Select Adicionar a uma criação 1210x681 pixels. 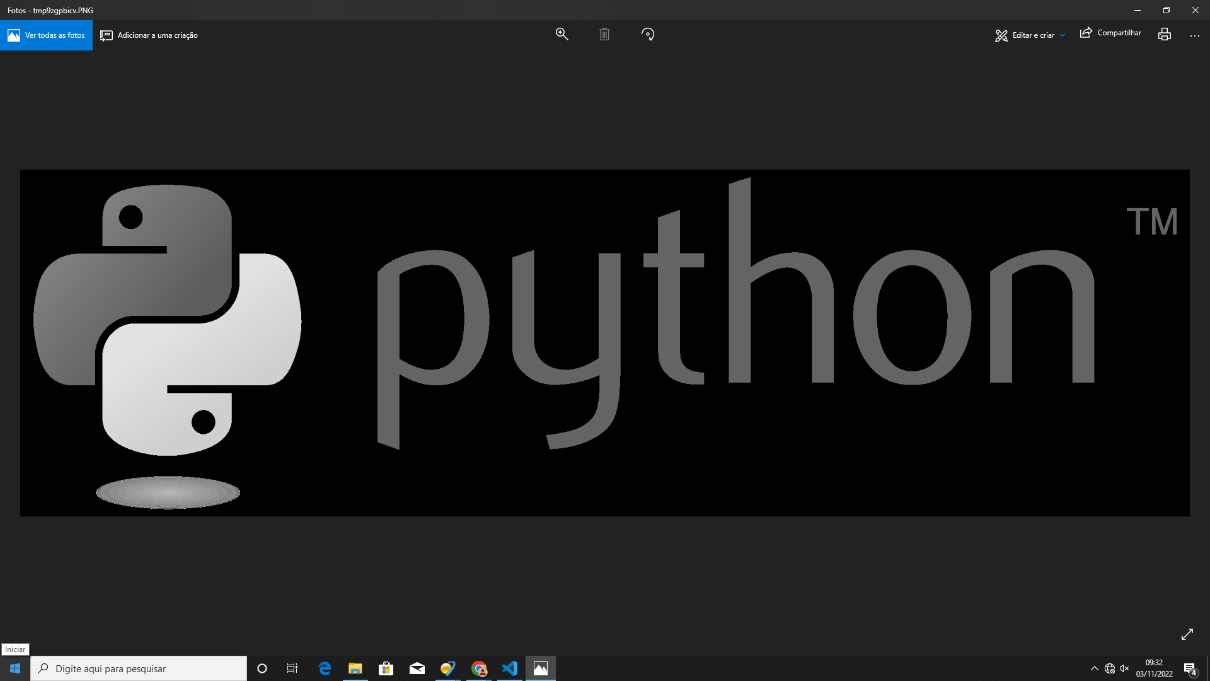point(149,35)
